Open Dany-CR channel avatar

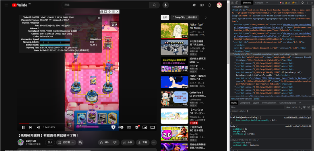[x=21, y=142]
